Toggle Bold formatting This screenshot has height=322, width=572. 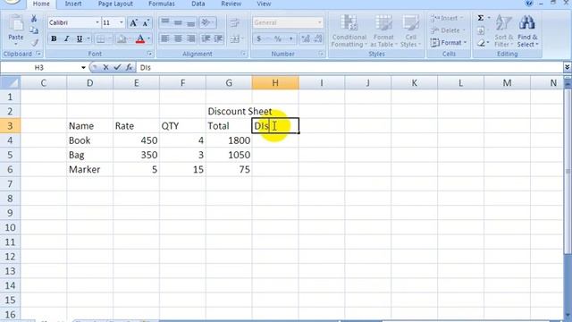pos(54,39)
